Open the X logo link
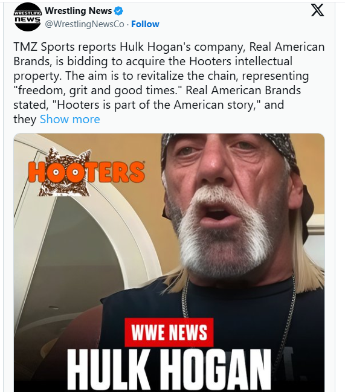The height and width of the screenshot is (392, 345). [317, 10]
